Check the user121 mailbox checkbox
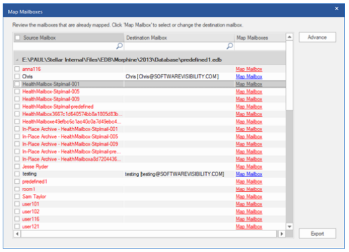 click(x=17, y=226)
